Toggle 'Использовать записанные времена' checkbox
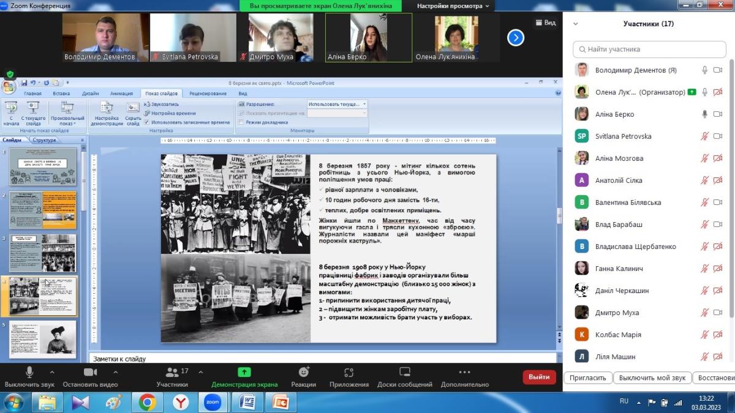 [x=146, y=122]
